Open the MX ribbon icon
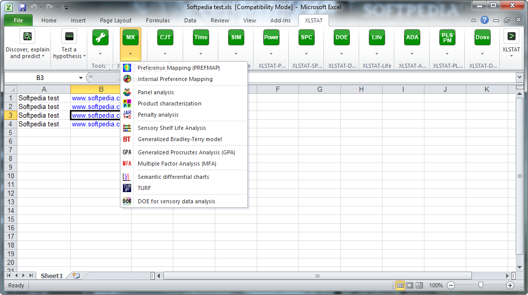 (x=130, y=37)
